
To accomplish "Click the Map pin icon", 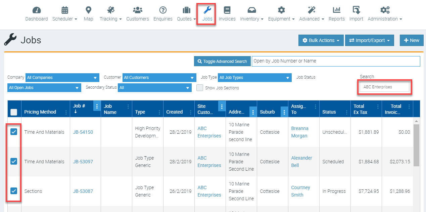I will tap(88, 10).
